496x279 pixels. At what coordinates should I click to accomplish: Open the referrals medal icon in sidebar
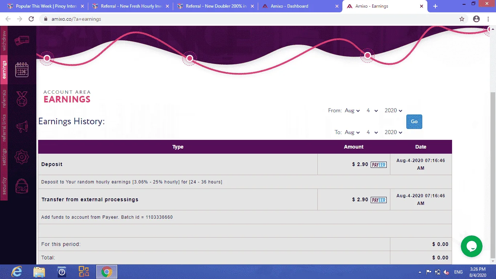(x=22, y=99)
